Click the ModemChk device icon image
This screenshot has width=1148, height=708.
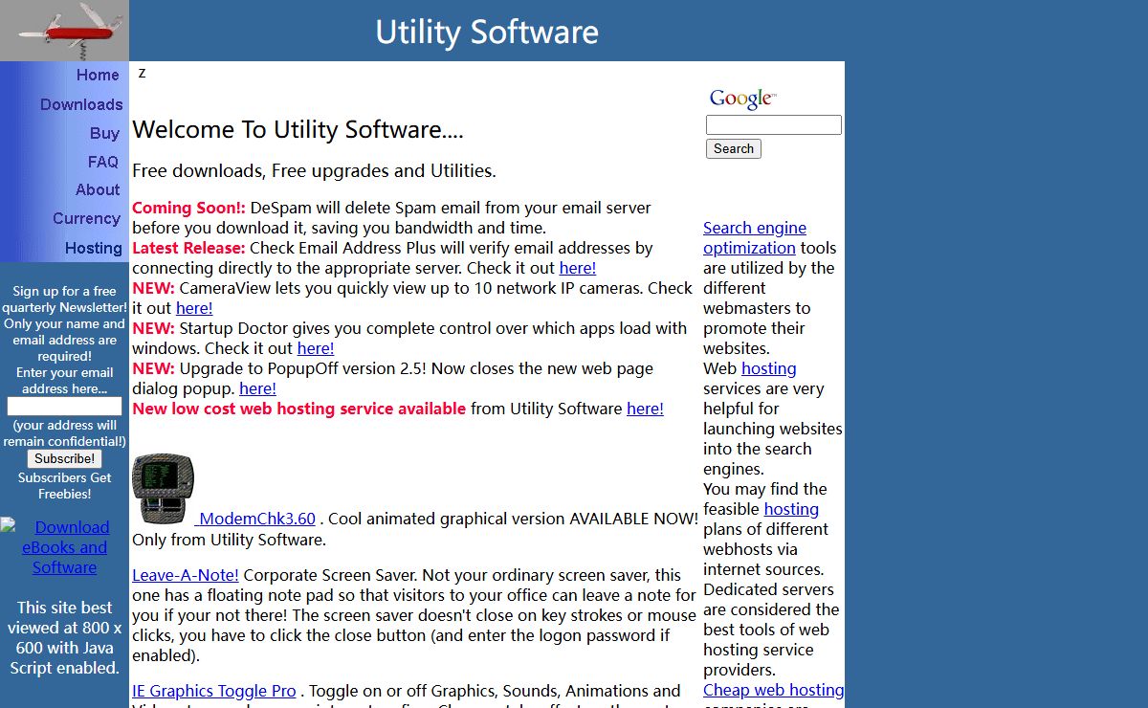[x=163, y=489]
